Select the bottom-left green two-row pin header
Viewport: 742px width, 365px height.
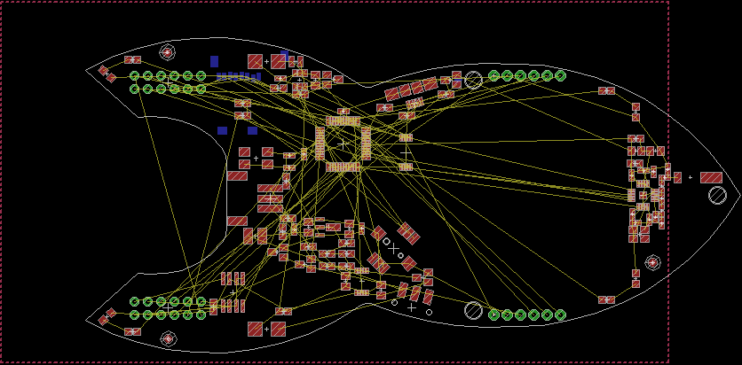pos(167,307)
